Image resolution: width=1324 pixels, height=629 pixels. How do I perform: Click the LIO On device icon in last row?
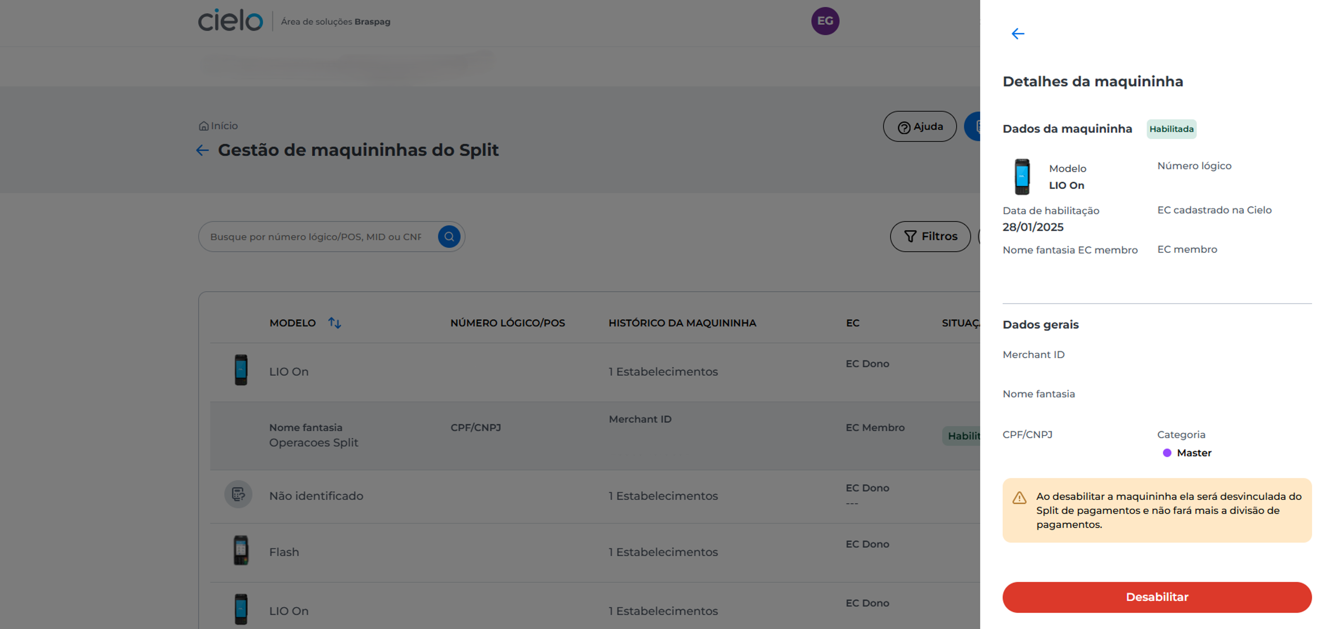point(240,609)
